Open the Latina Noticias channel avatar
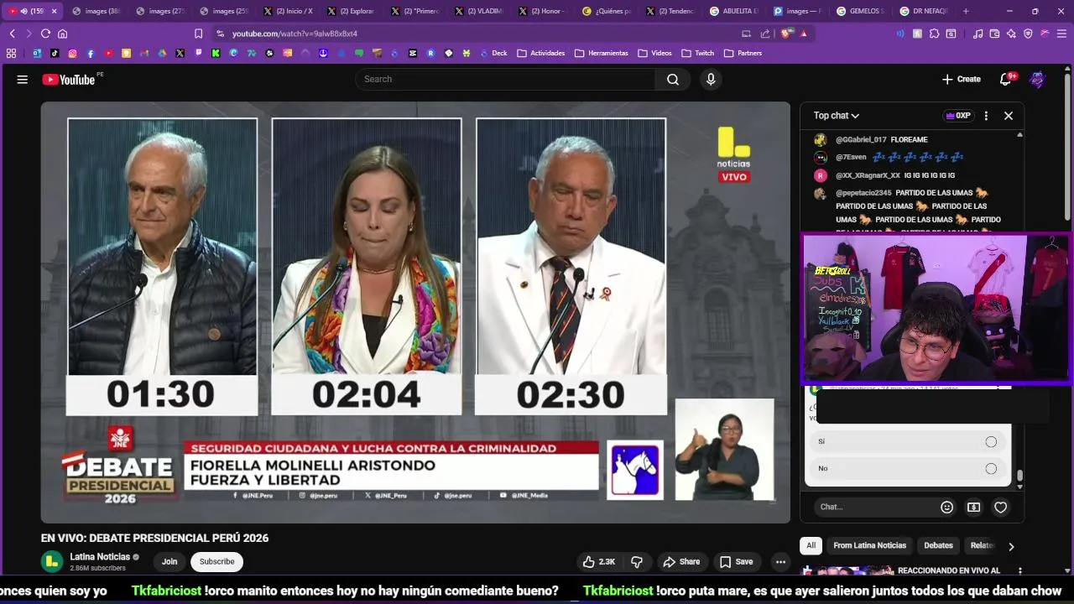The height and width of the screenshot is (604, 1074). point(52,561)
